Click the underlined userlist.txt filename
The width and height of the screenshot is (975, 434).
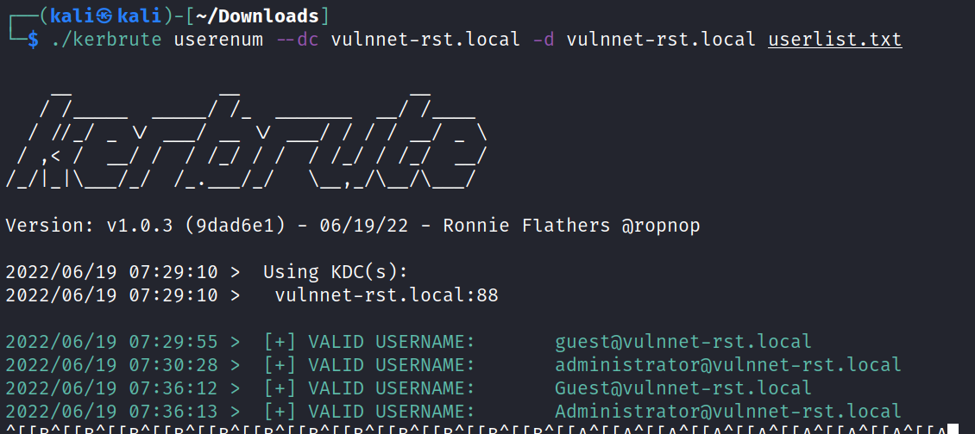click(834, 40)
